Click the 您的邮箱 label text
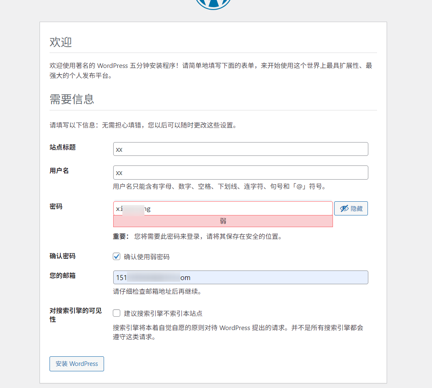432x388 pixels. point(62,276)
